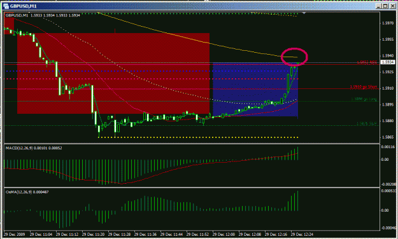The width and height of the screenshot is (398, 239).
Task: Click the GBPUSD,M1 OHLC header in chart
Action: click(x=43, y=15)
